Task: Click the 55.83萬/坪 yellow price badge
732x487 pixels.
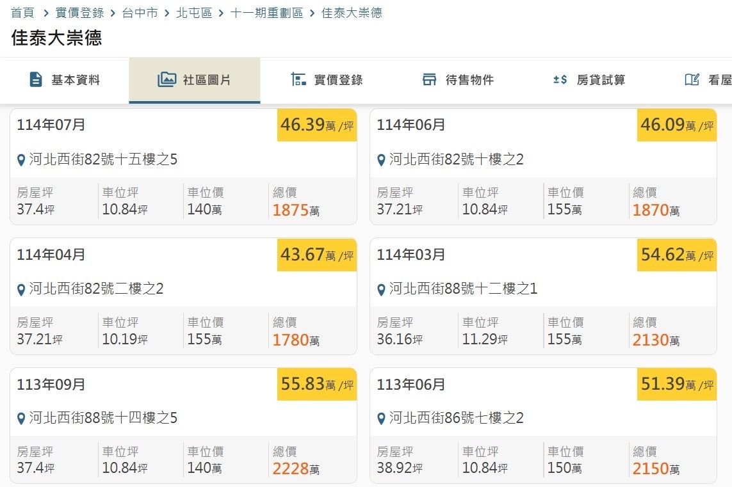Action: pyautogui.click(x=317, y=384)
